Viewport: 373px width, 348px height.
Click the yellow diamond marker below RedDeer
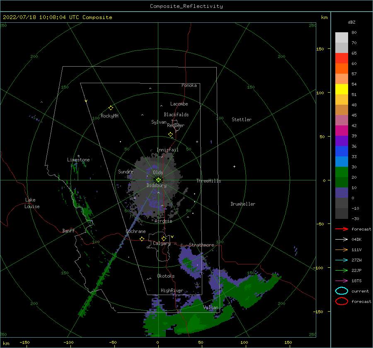[170, 134]
